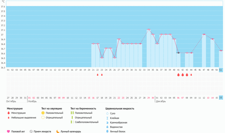Click the highlighted date 16 in December
The height and width of the screenshot is (133, 225).
(221, 98)
